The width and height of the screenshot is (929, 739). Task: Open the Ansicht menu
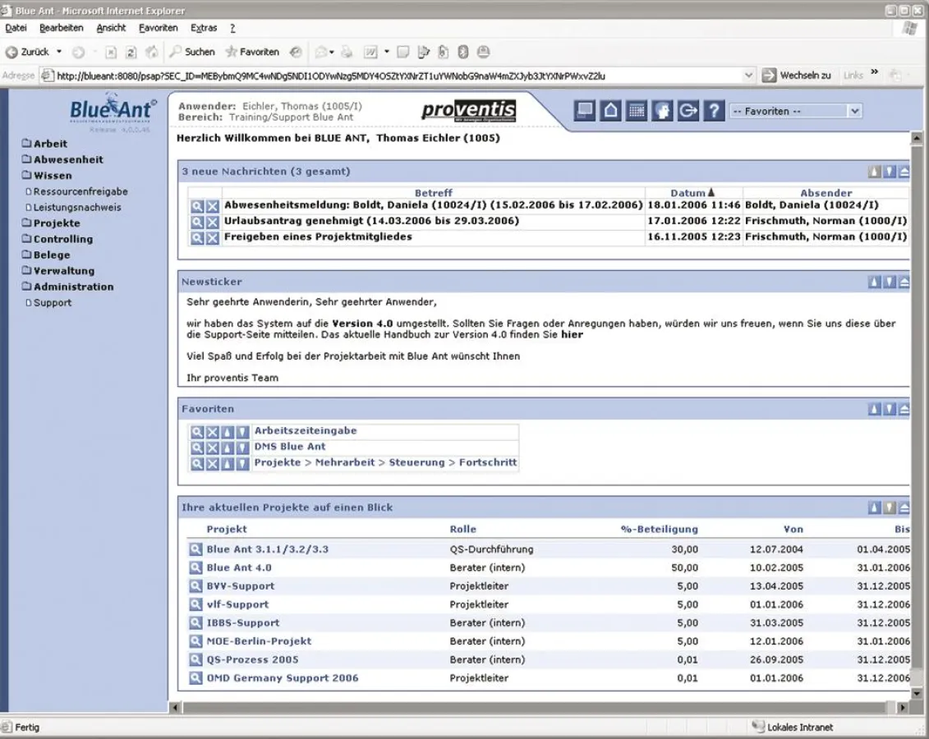pyautogui.click(x=111, y=28)
